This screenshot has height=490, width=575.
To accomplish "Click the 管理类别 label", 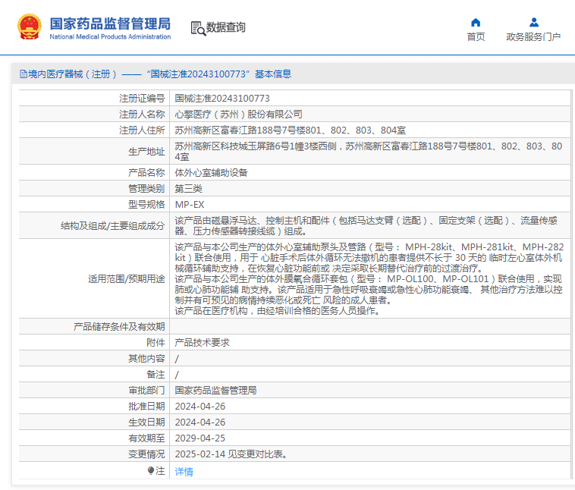I will point(146,189).
